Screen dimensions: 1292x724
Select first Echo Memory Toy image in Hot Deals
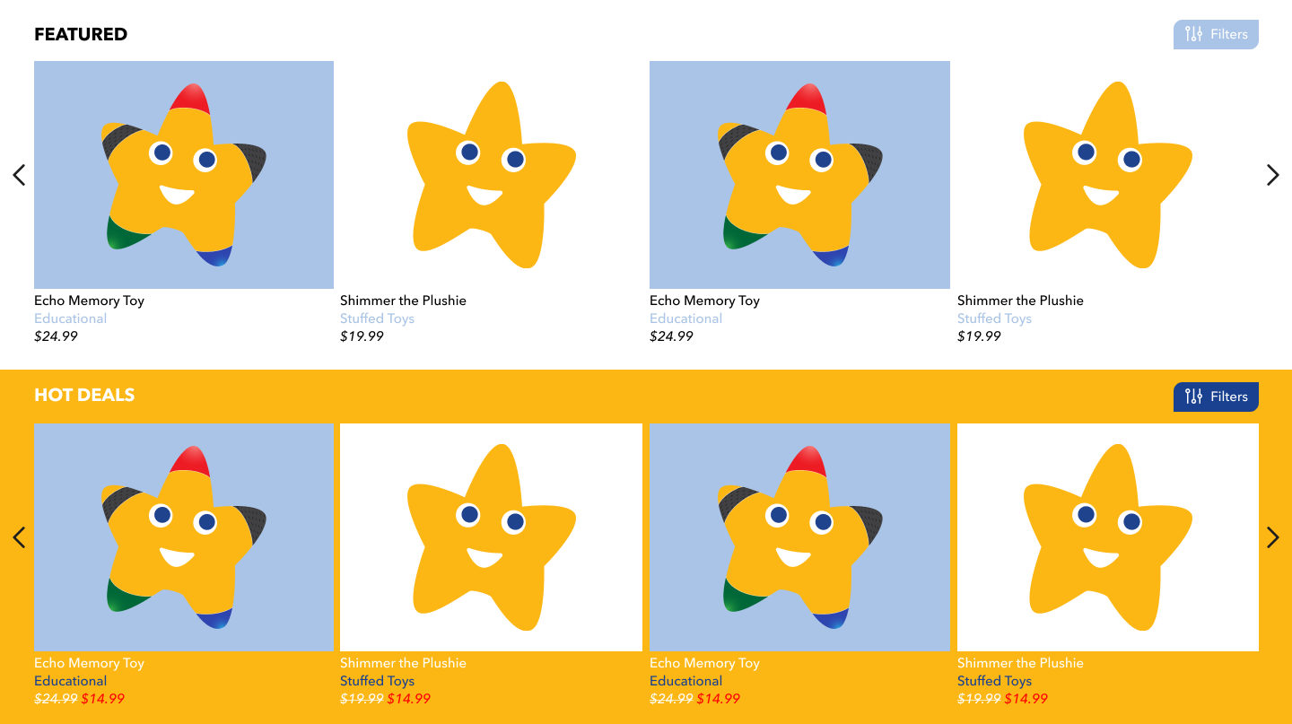click(x=184, y=537)
